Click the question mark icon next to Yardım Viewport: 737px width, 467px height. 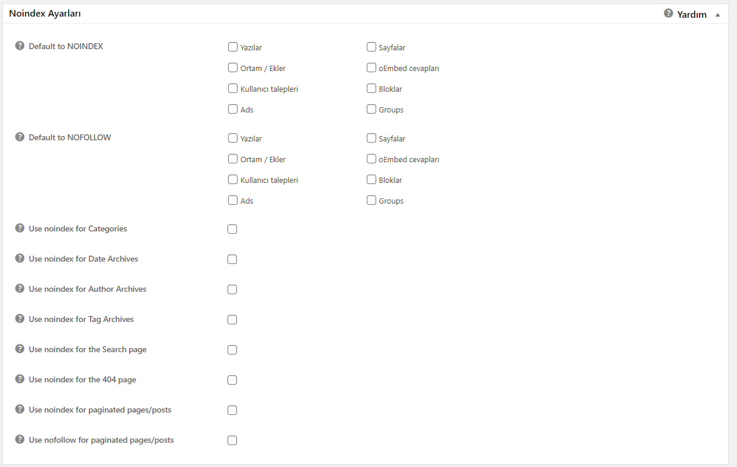point(668,13)
